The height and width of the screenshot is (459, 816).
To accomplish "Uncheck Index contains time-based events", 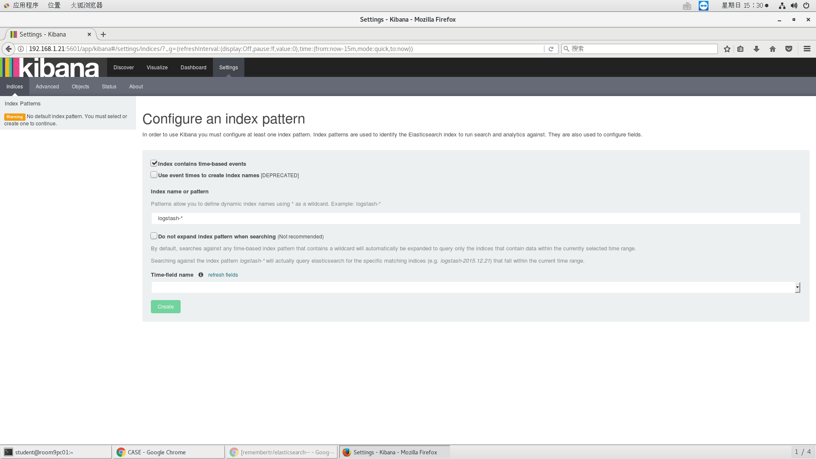I will coord(154,163).
